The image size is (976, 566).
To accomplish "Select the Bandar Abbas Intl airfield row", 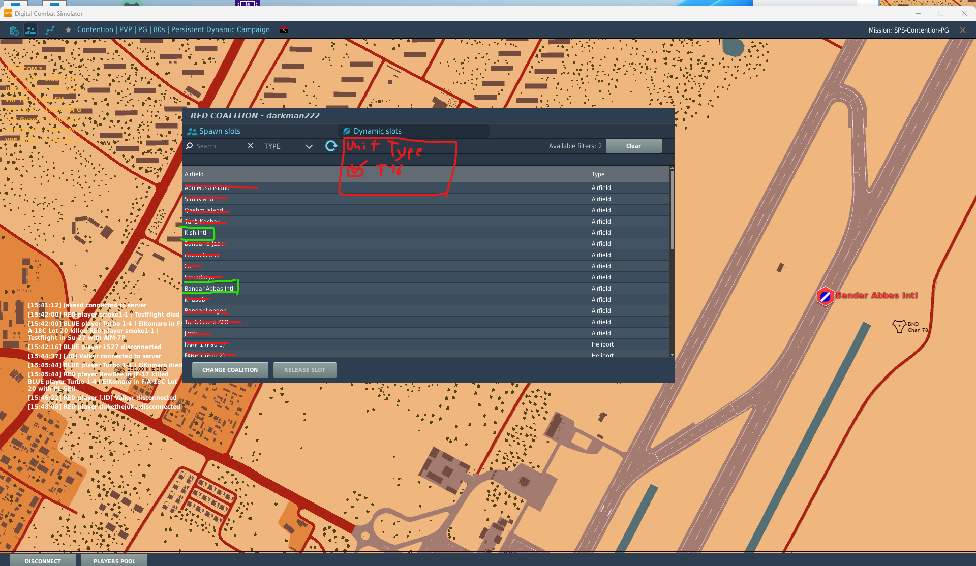I will 425,289.
